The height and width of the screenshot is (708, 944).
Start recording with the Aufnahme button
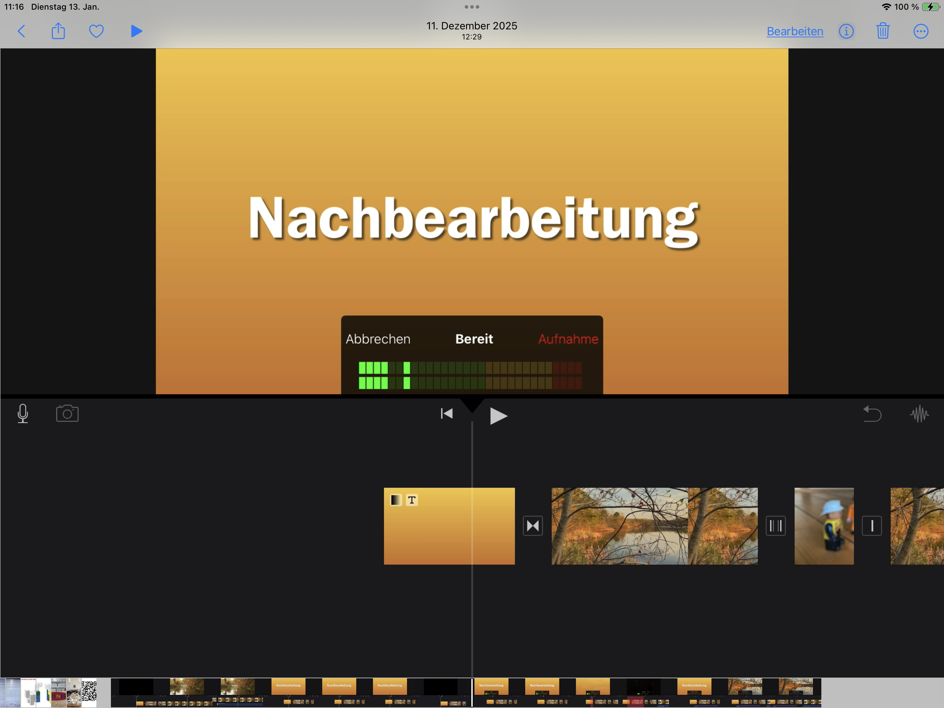click(568, 339)
